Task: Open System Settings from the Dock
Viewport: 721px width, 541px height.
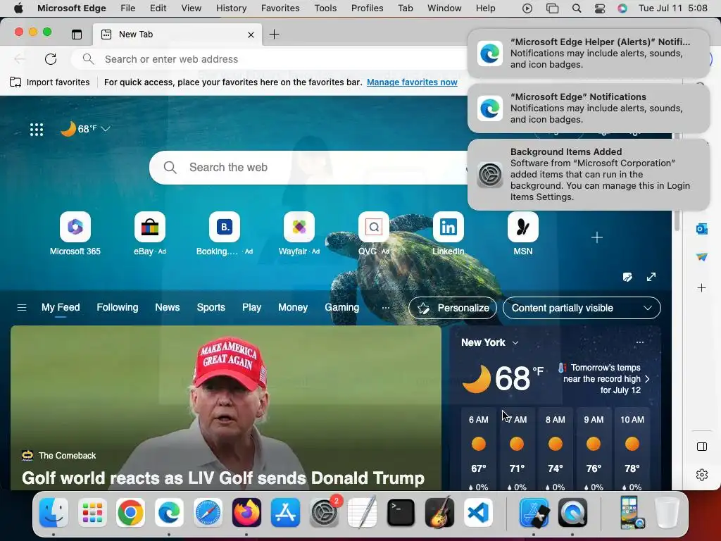Action: [324, 513]
